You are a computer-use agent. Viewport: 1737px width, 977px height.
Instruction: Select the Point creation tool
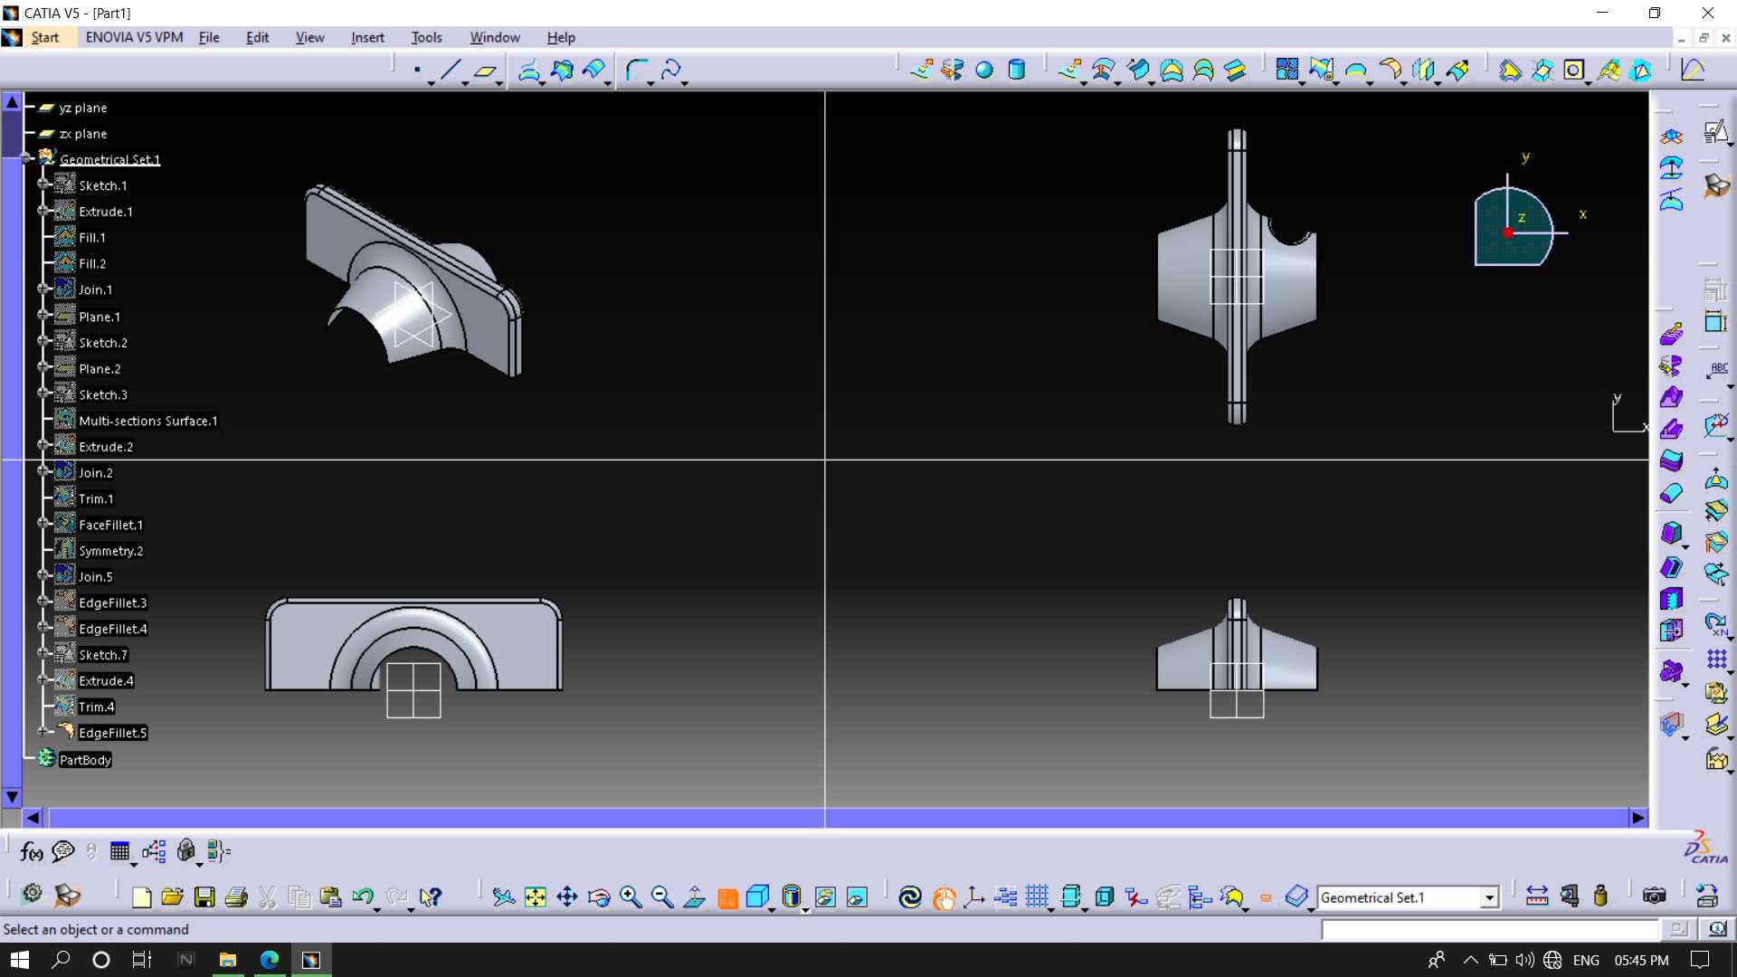tap(417, 70)
